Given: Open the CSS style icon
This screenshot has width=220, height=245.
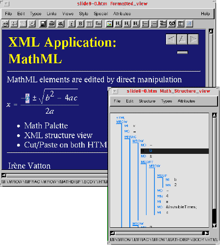Looking at the screenshot, I should (98, 24).
